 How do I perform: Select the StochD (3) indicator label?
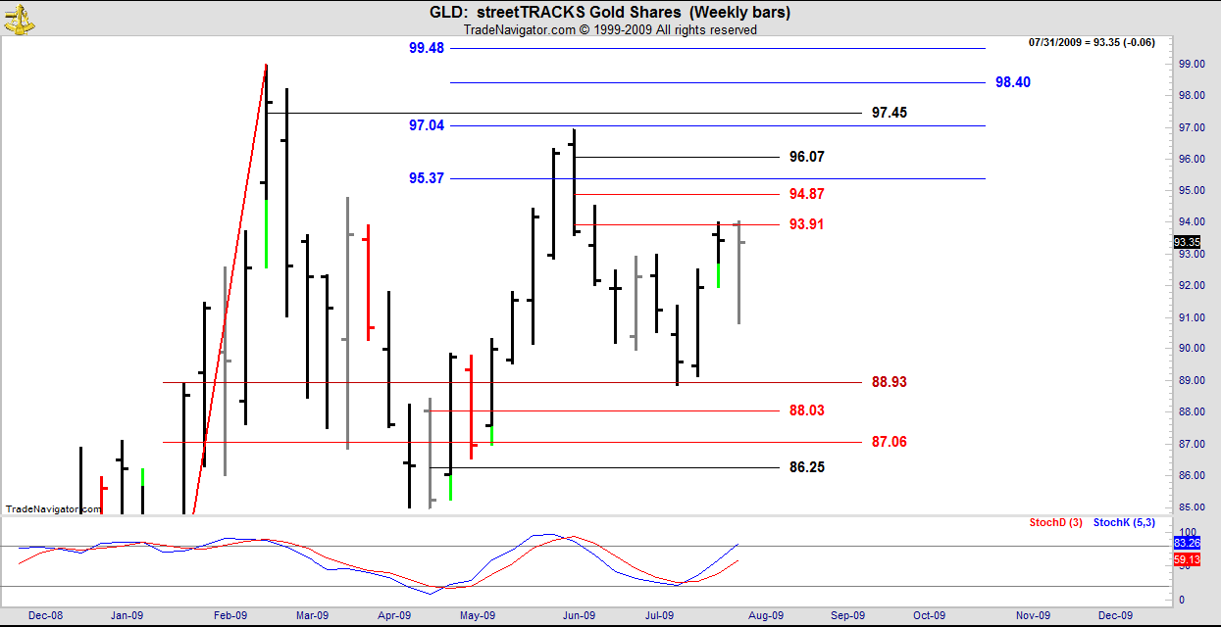click(x=1055, y=522)
